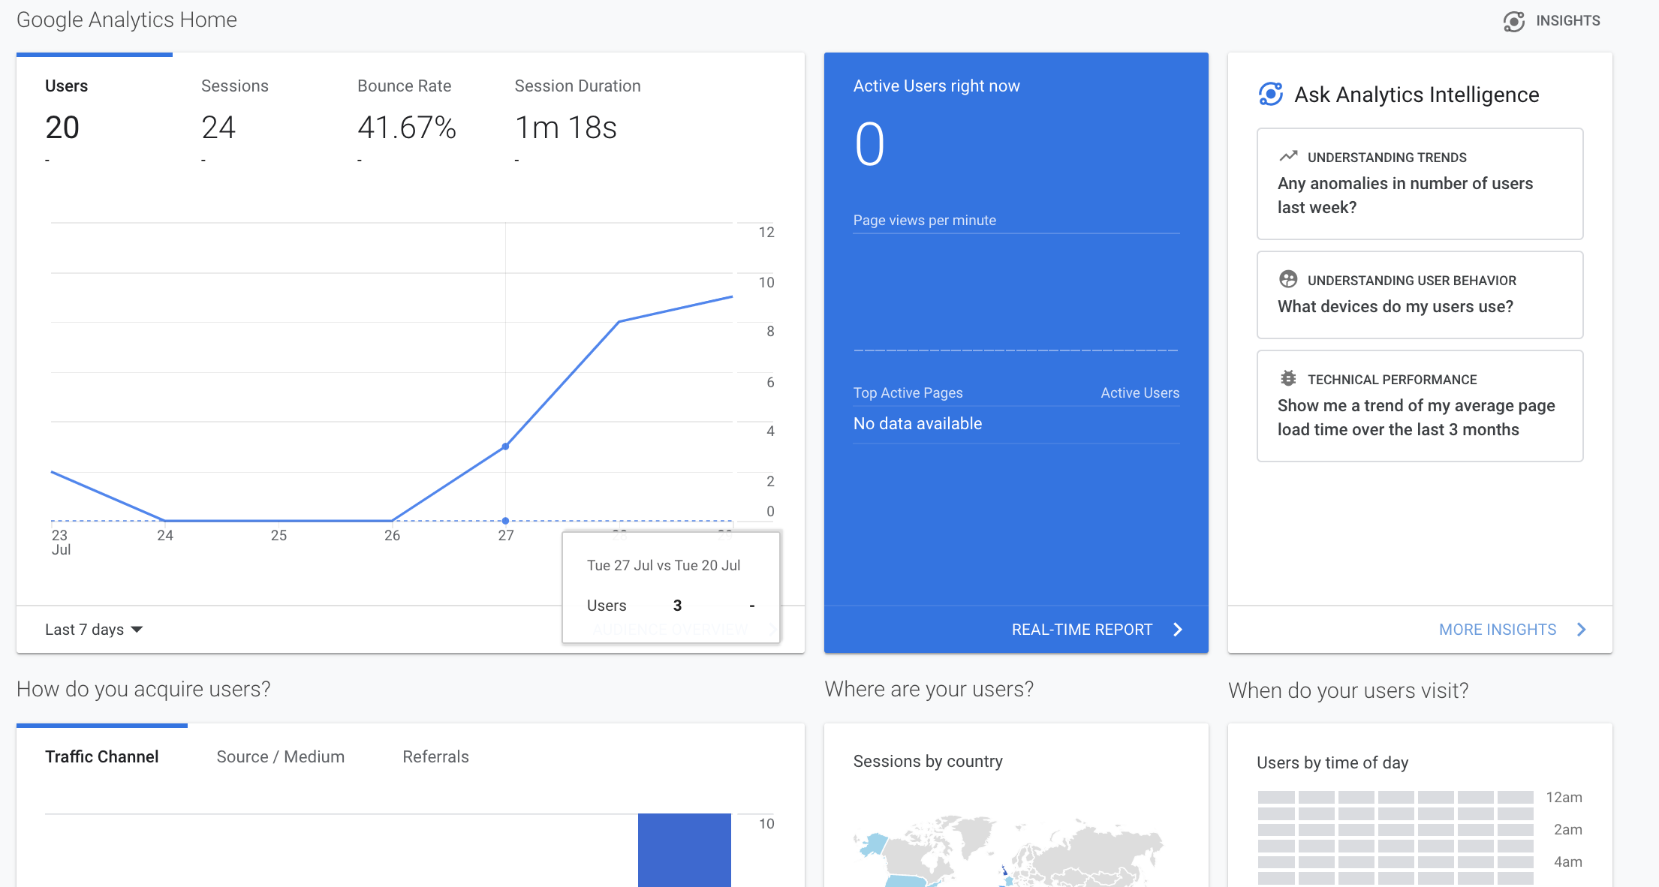Expand the More Insights panel
The width and height of the screenshot is (1659, 887).
tap(1496, 630)
